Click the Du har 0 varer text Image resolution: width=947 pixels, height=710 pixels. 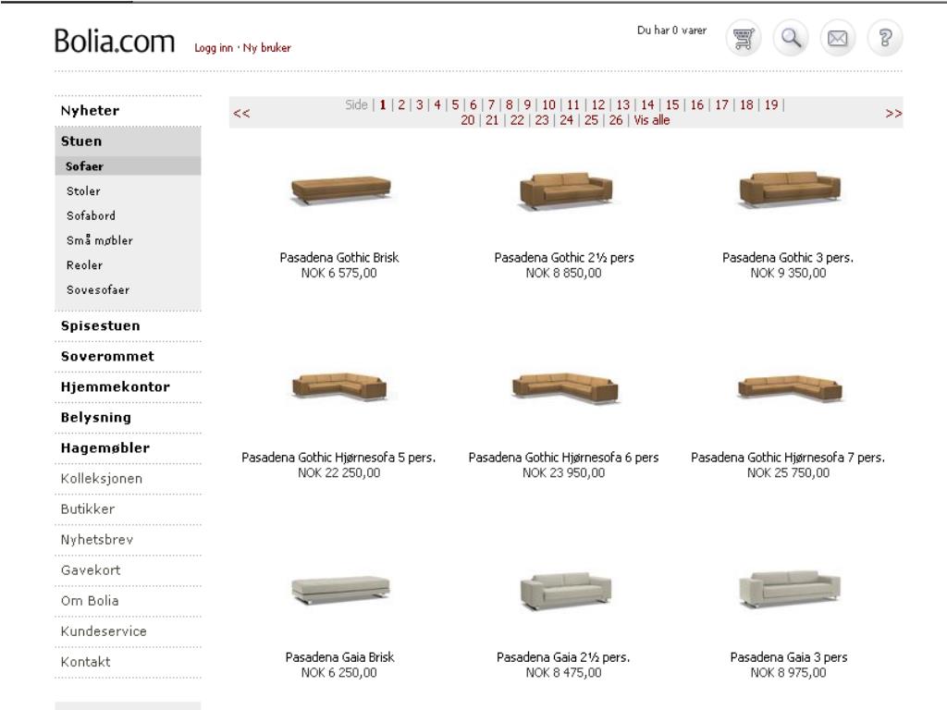[x=671, y=31]
